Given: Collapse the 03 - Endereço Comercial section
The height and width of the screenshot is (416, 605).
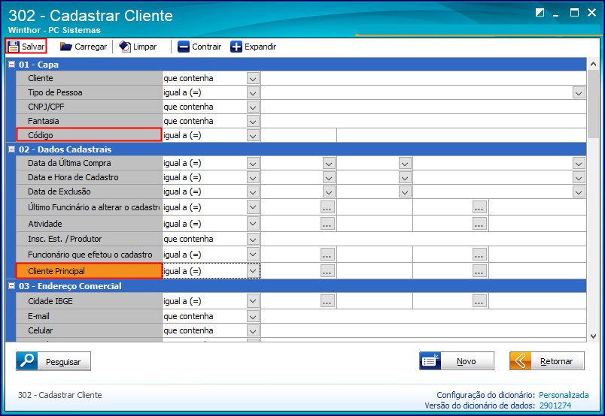Looking at the screenshot, I should click(12, 286).
